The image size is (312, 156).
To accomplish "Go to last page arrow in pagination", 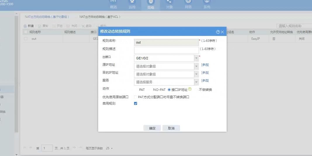I will (80, 148).
